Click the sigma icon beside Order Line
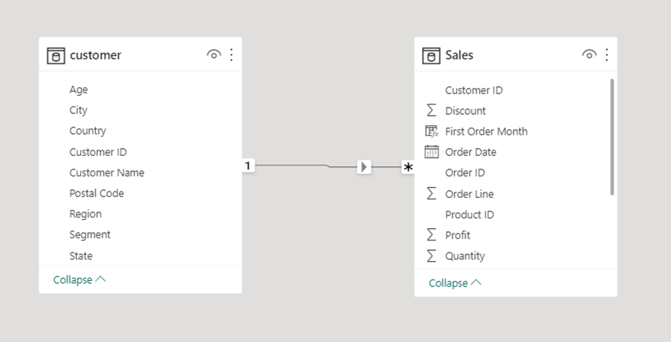Viewport: 671px width, 342px height. click(x=431, y=194)
